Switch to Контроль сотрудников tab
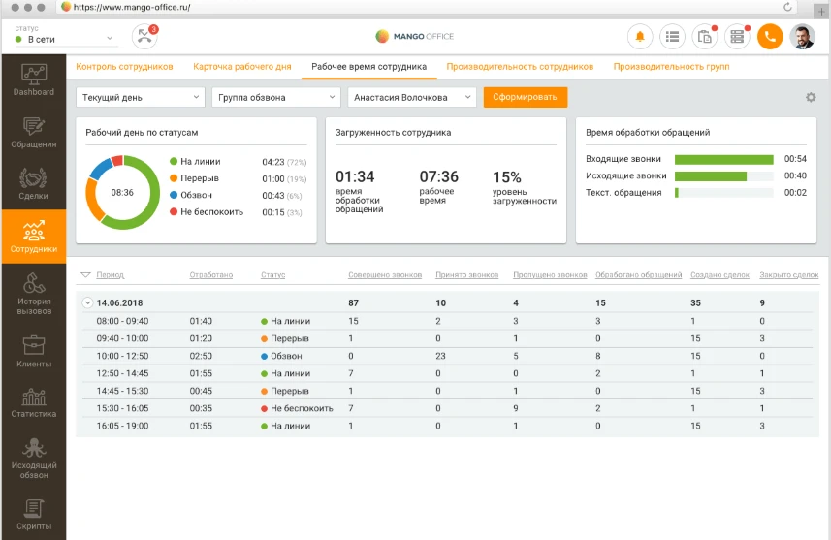This screenshot has width=831, height=540. 124,67
